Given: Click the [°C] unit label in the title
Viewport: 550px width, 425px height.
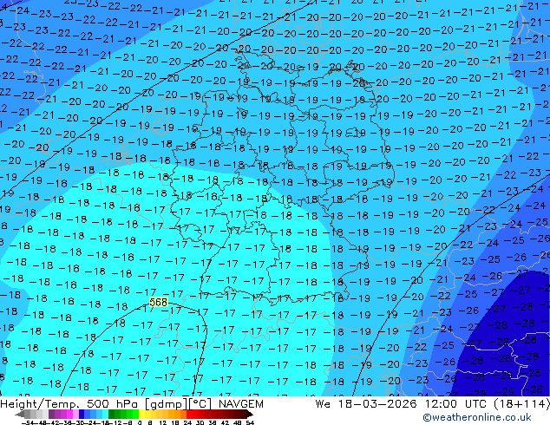Looking at the screenshot, I should click(x=200, y=404).
